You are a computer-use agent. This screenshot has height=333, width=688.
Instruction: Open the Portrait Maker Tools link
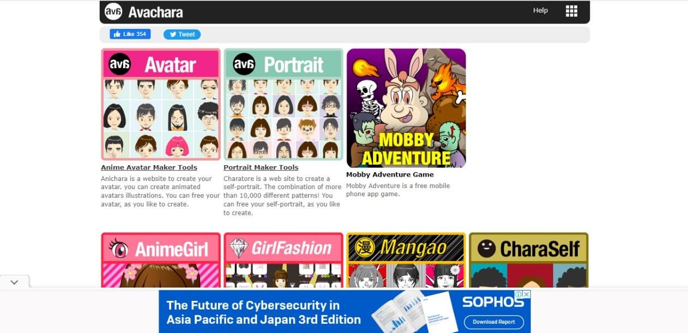click(261, 167)
